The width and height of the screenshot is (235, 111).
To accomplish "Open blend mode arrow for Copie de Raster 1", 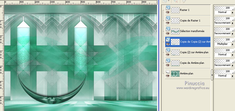I will pyautogui.click(x=233, y=23).
